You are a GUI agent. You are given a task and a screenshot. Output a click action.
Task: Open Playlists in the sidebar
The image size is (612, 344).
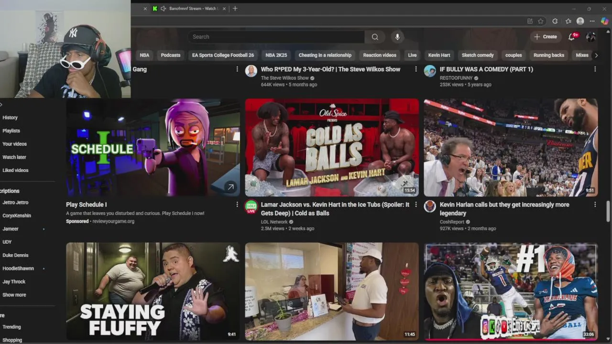tap(11, 131)
